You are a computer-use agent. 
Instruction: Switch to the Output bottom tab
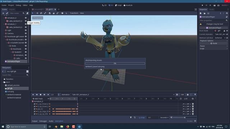coord(34,121)
